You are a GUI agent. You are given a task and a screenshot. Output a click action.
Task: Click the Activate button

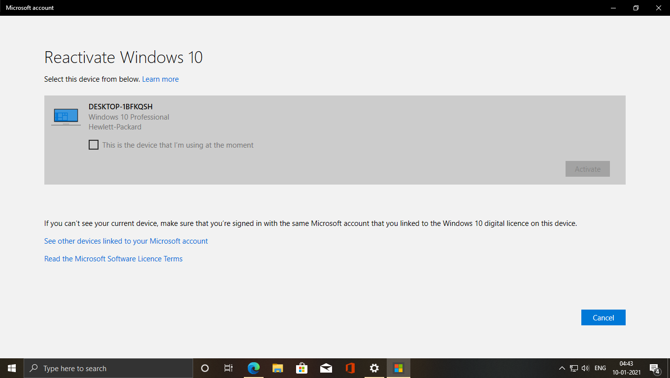coord(587,169)
